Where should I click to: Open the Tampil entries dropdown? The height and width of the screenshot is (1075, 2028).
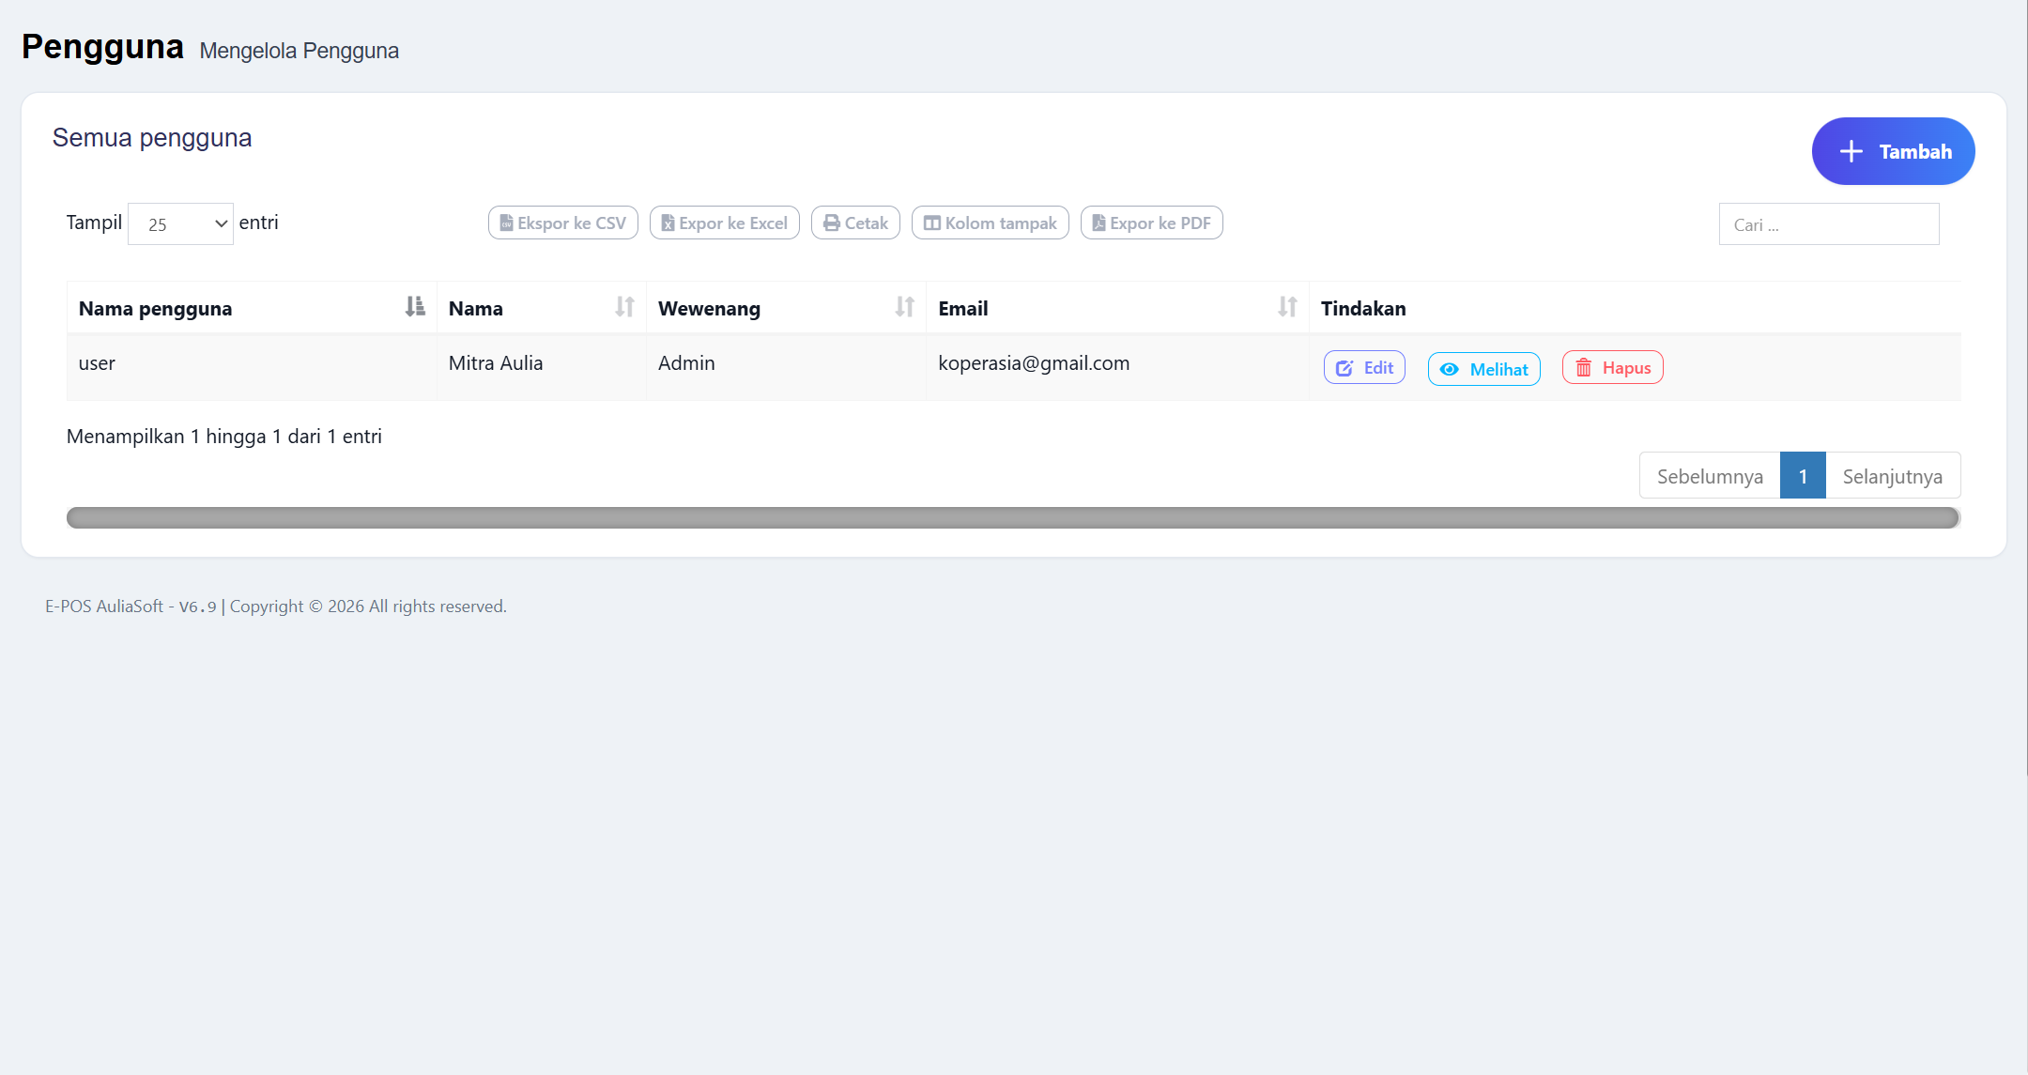click(x=180, y=223)
